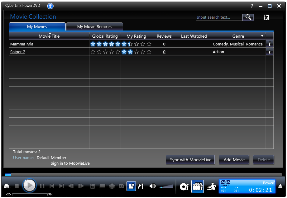Sort by Global Rating column
This screenshot has width=287, height=198.
coord(105,36)
